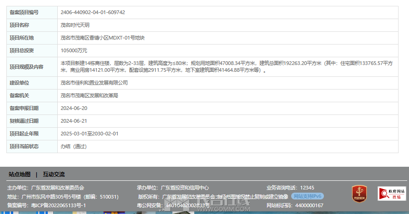Click 主办单位: 广东省发展和改革委员会 text

(x=45, y=188)
